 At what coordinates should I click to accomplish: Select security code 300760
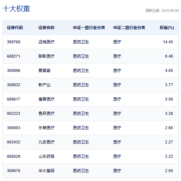14,42
